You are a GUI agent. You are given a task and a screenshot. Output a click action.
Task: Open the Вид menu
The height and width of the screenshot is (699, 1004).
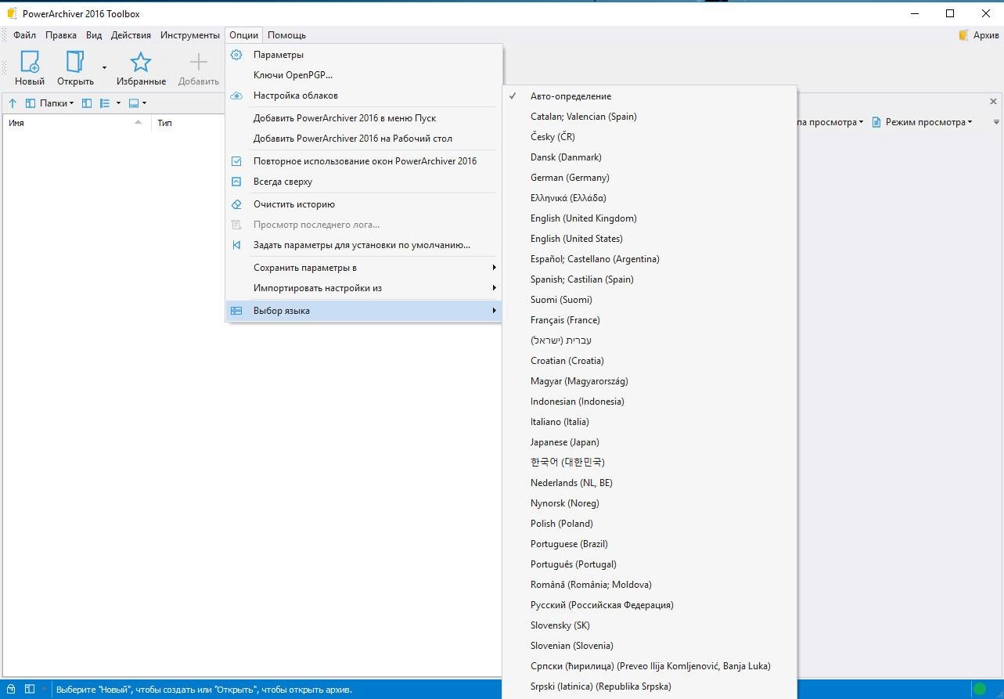94,35
